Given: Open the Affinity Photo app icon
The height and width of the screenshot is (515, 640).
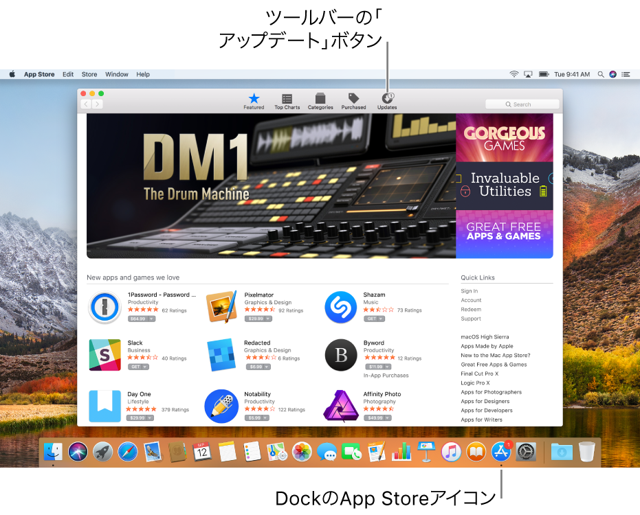Looking at the screenshot, I should pos(341,406).
